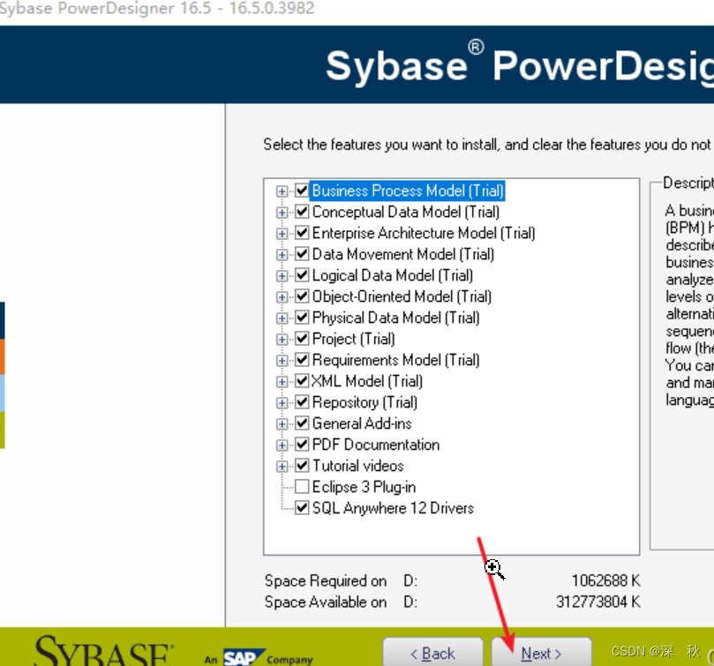
Task: Select Enterprise Architecture Model (Trial) label
Action: pos(424,233)
